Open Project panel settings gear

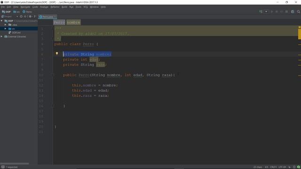pos(30,16)
